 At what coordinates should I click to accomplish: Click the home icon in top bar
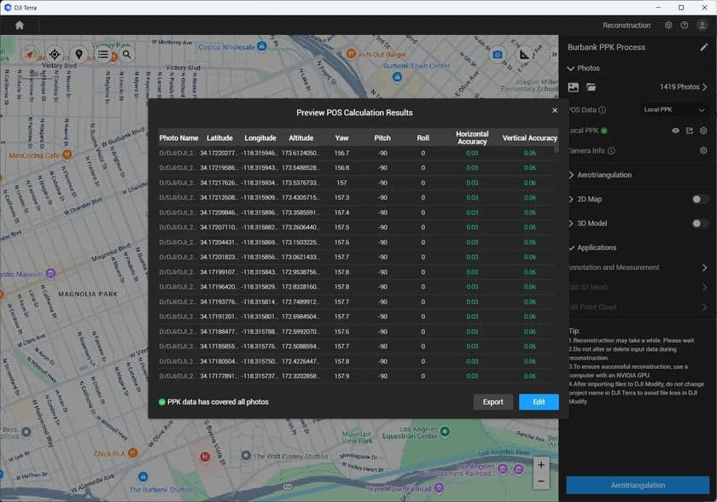[x=19, y=26]
